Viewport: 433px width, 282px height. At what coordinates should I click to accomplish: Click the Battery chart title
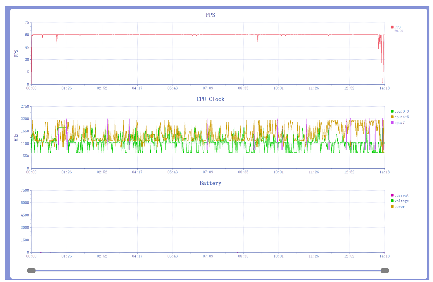tap(210, 183)
